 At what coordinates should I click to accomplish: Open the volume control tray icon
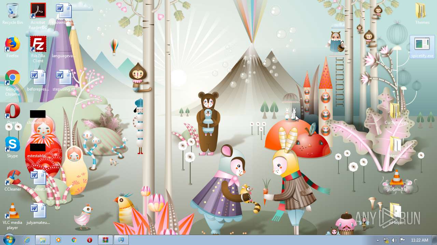click(394, 240)
